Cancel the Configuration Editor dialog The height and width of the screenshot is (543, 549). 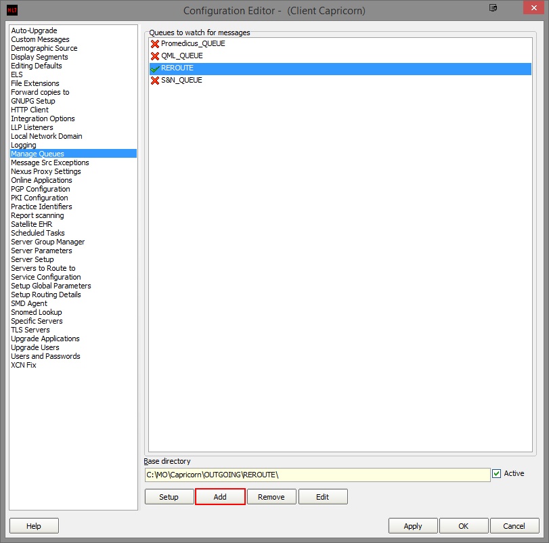[514, 526]
